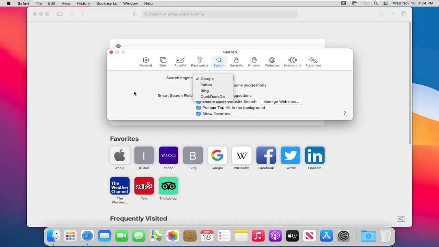The image size is (439, 247).
Task: Disable the Show Favorites checkbox
Action: 198,114
